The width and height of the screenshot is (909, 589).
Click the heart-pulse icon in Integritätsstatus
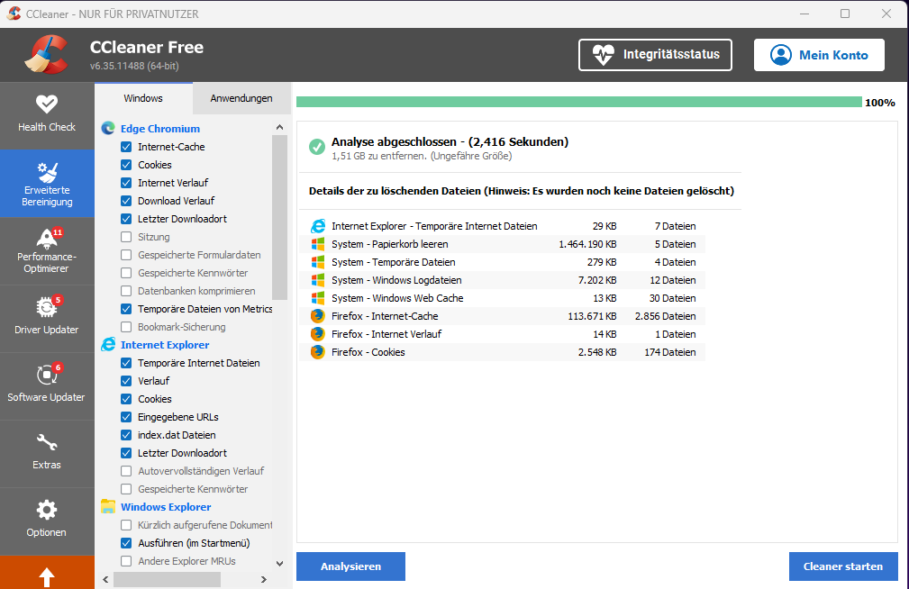[603, 55]
